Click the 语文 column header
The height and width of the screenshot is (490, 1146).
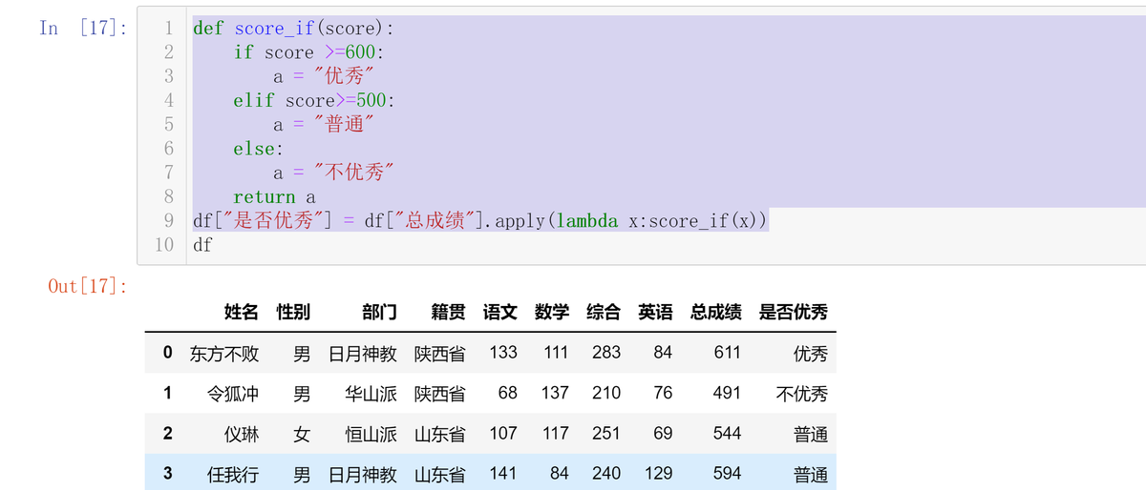[500, 312]
